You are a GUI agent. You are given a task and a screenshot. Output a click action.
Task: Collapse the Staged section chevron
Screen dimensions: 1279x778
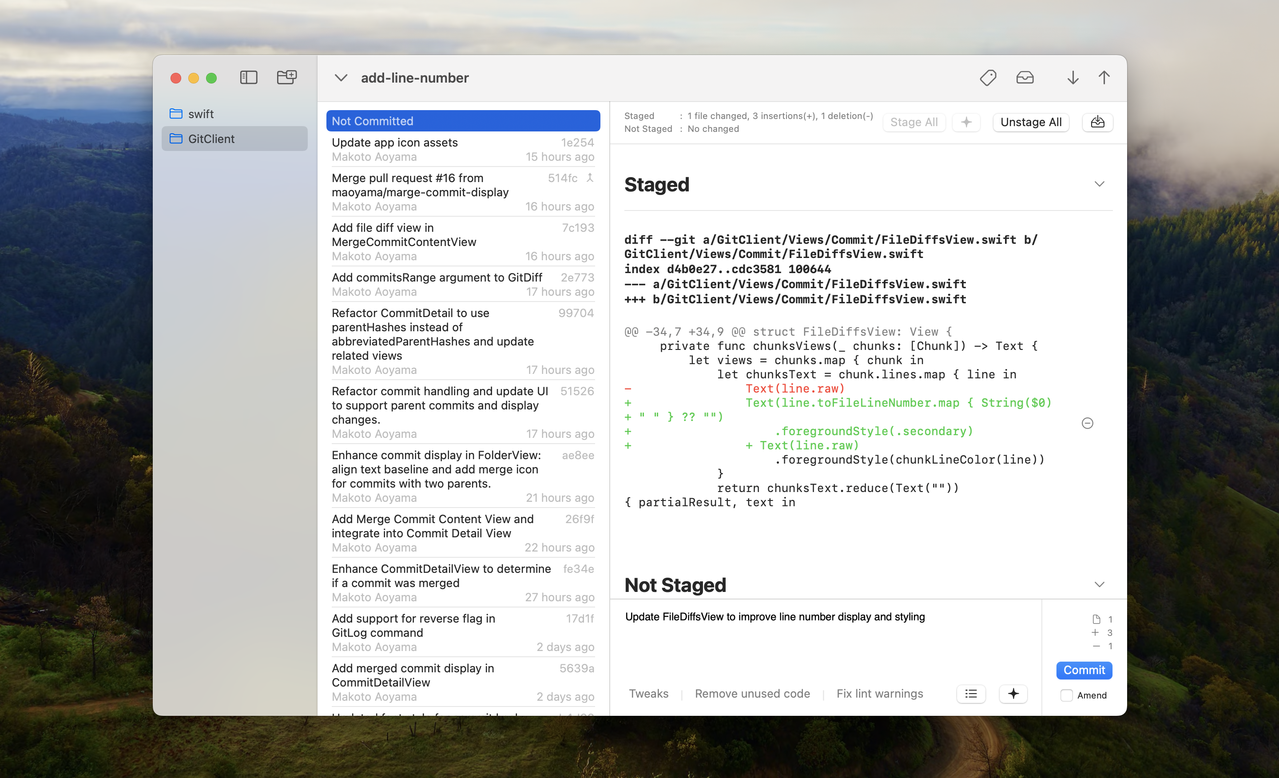click(x=1100, y=184)
